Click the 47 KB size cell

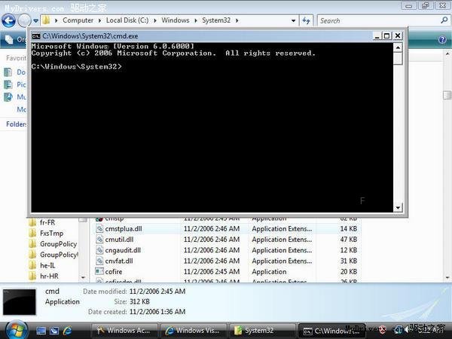(x=349, y=240)
